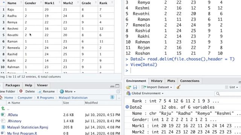Click the R Programs breadcrumb link
The width and height of the screenshot is (241, 135).
click(45, 97)
